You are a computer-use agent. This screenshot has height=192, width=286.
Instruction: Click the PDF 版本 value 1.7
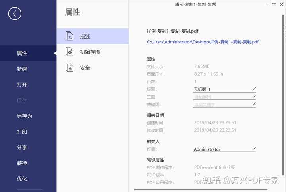tap(197, 175)
